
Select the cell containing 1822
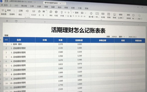coord(60,64)
